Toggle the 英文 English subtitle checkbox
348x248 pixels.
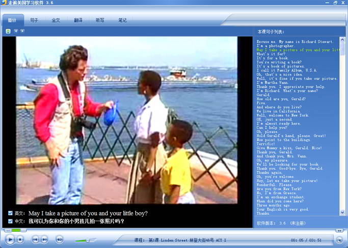(x=10, y=213)
